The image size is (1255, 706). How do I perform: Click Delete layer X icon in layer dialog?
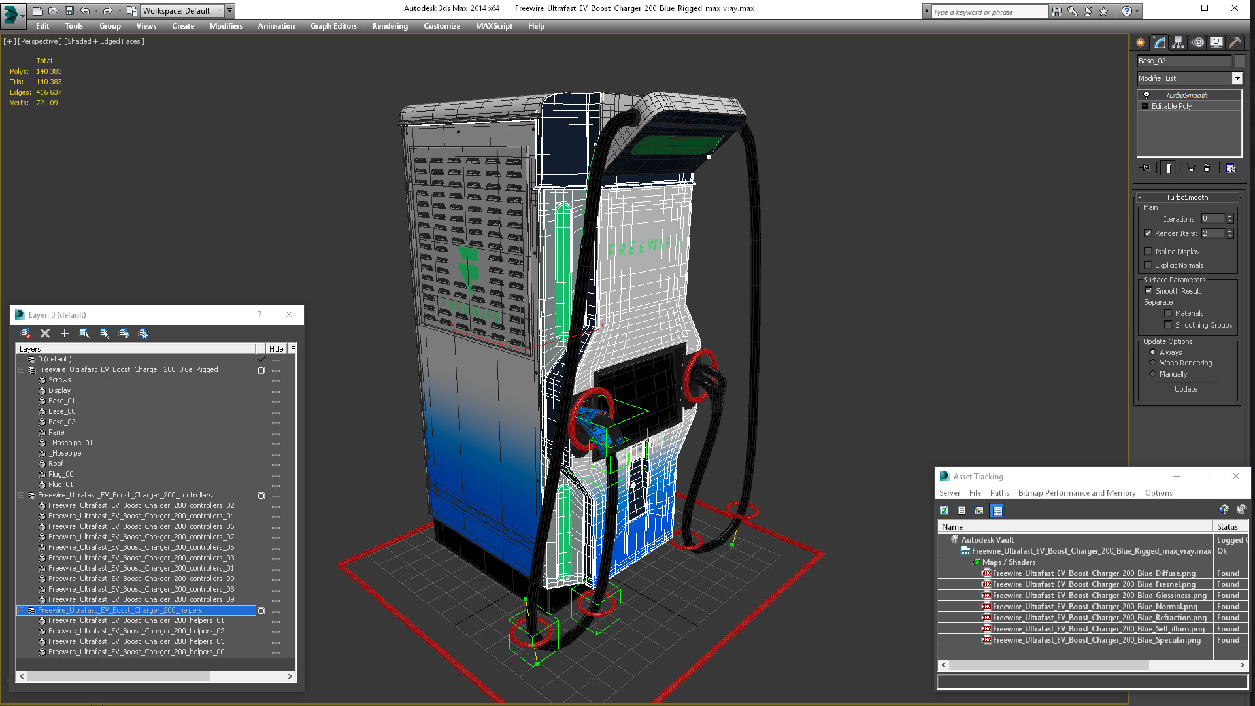(x=45, y=333)
